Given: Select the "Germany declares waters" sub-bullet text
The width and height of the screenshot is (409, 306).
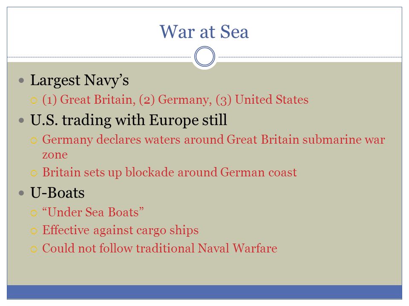Looking at the screenshot, I should point(213,147).
